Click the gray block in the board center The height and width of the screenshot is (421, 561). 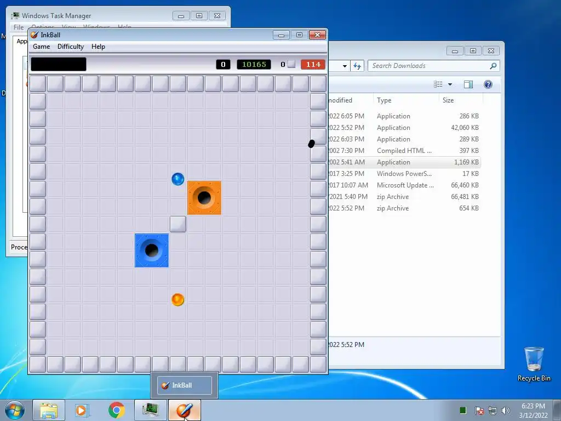[x=178, y=224]
